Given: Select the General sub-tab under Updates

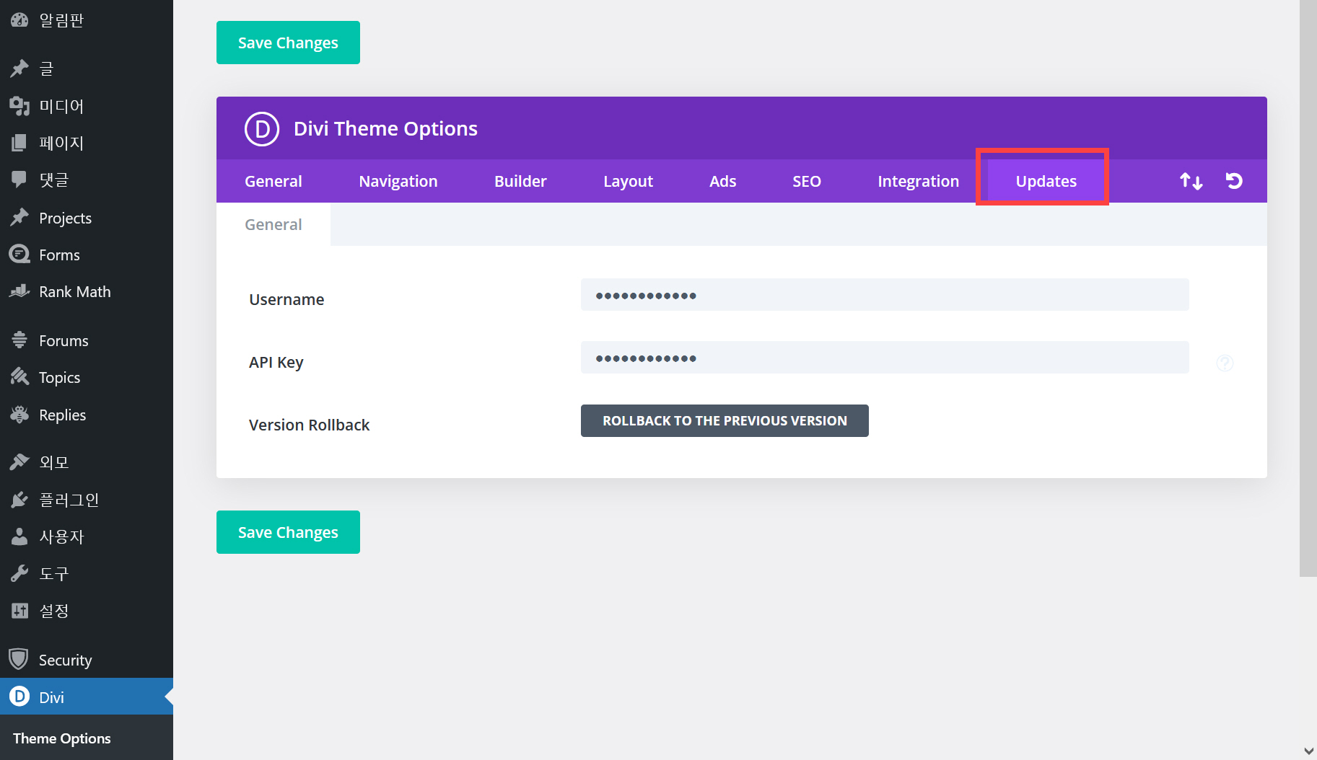Looking at the screenshot, I should [x=274, y=224].
